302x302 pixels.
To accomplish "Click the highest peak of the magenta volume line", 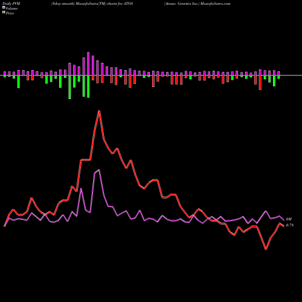I will pos(99,170).
